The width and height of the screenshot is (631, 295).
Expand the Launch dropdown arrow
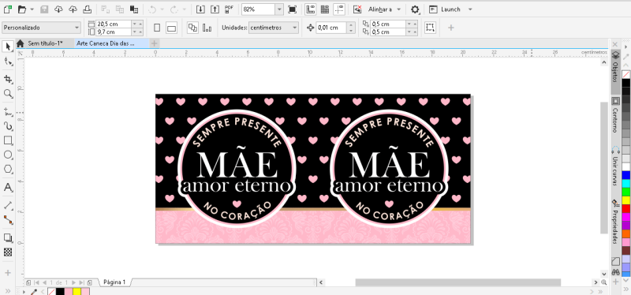(x=470, y=9)
